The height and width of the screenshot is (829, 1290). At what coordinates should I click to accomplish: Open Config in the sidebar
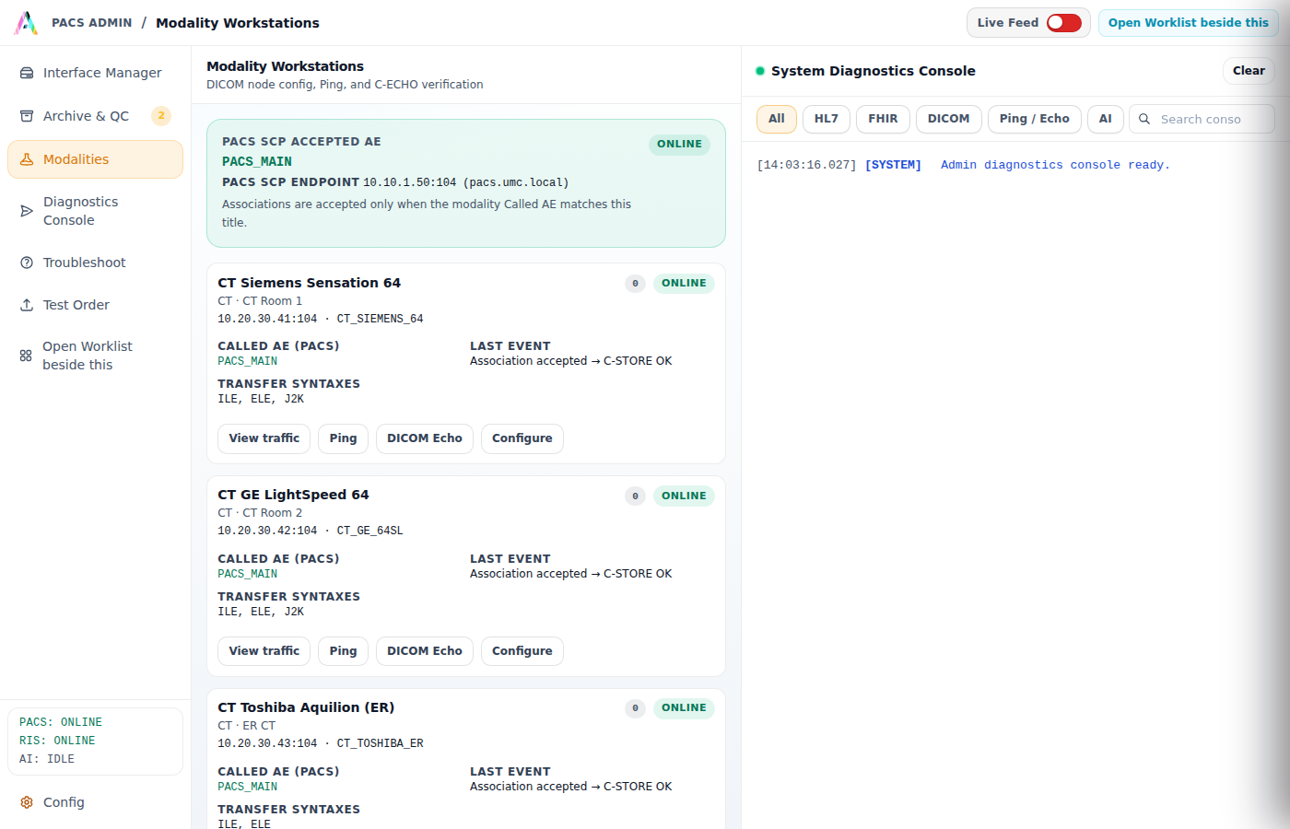click(95, 802)
